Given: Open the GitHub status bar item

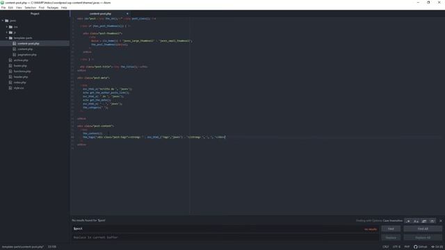Looking at the screenshot, I should point(420,247).
